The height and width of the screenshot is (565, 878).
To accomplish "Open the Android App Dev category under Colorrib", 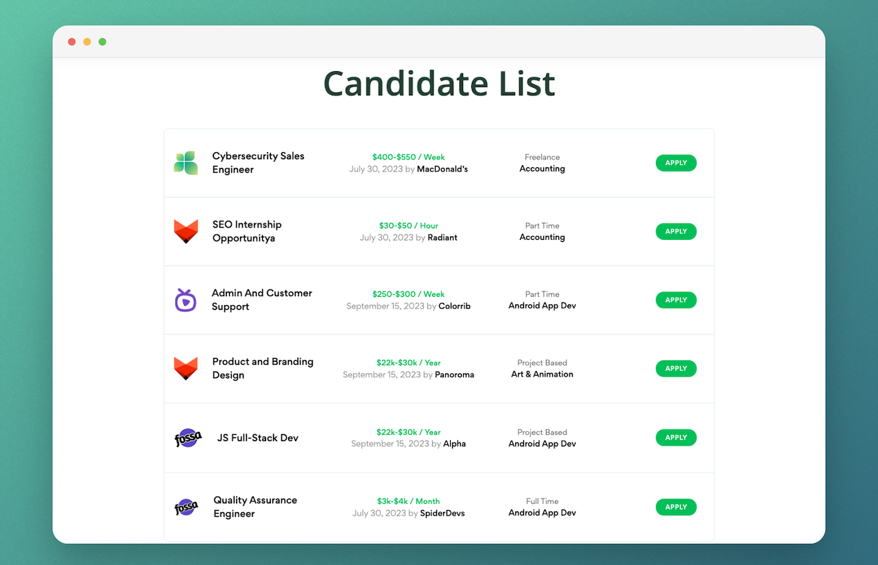I will coord(542,305).
